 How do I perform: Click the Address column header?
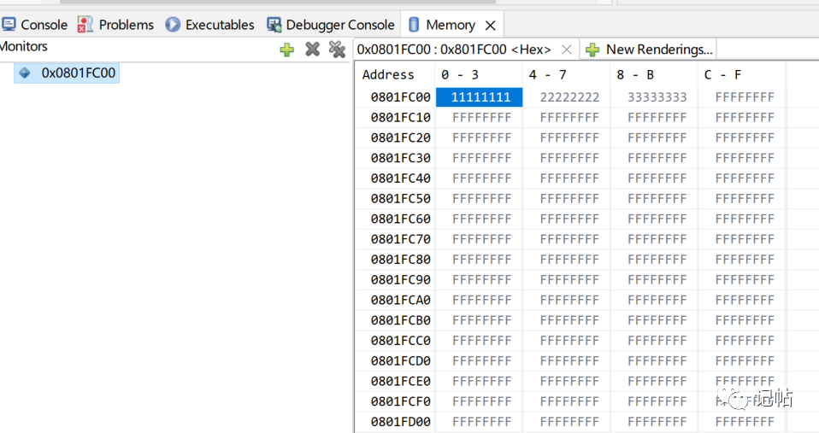(388, 74)
